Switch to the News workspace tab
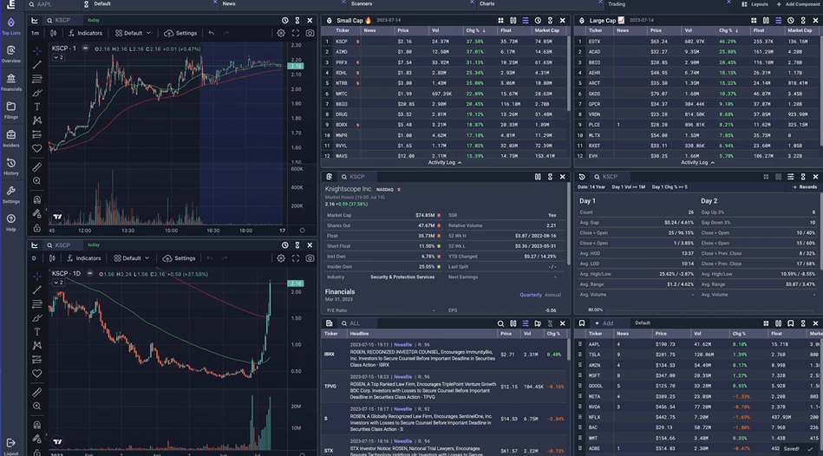The width and height of the screenshot is (823, 456). coord(229,3)
